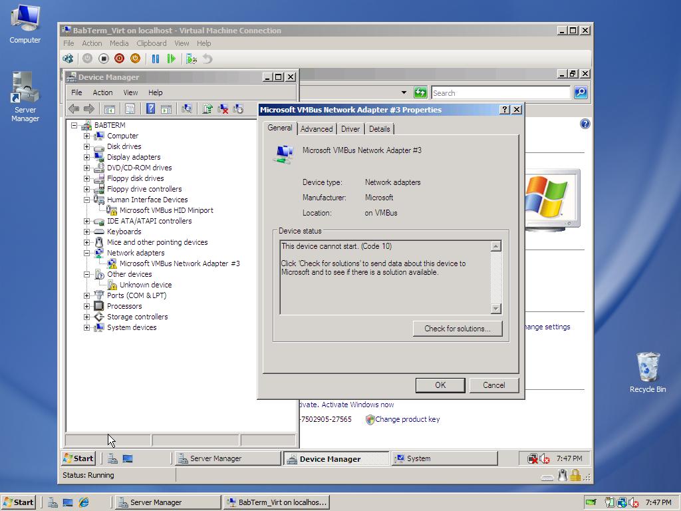Open the address bar dropdown arrow

(404, 92)
